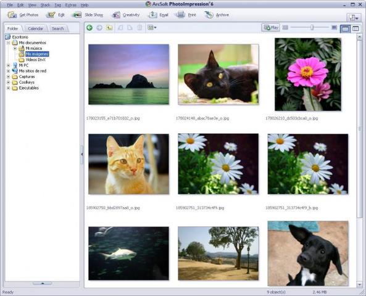The width and height of the screenshot is (366, 296).
Task: Select the Capturas folder
Action: point(27,76)
